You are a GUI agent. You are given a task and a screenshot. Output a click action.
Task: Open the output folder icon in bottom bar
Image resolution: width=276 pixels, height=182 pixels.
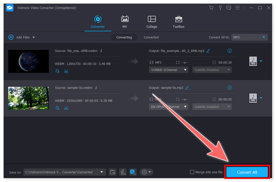[x=112, y=172]
